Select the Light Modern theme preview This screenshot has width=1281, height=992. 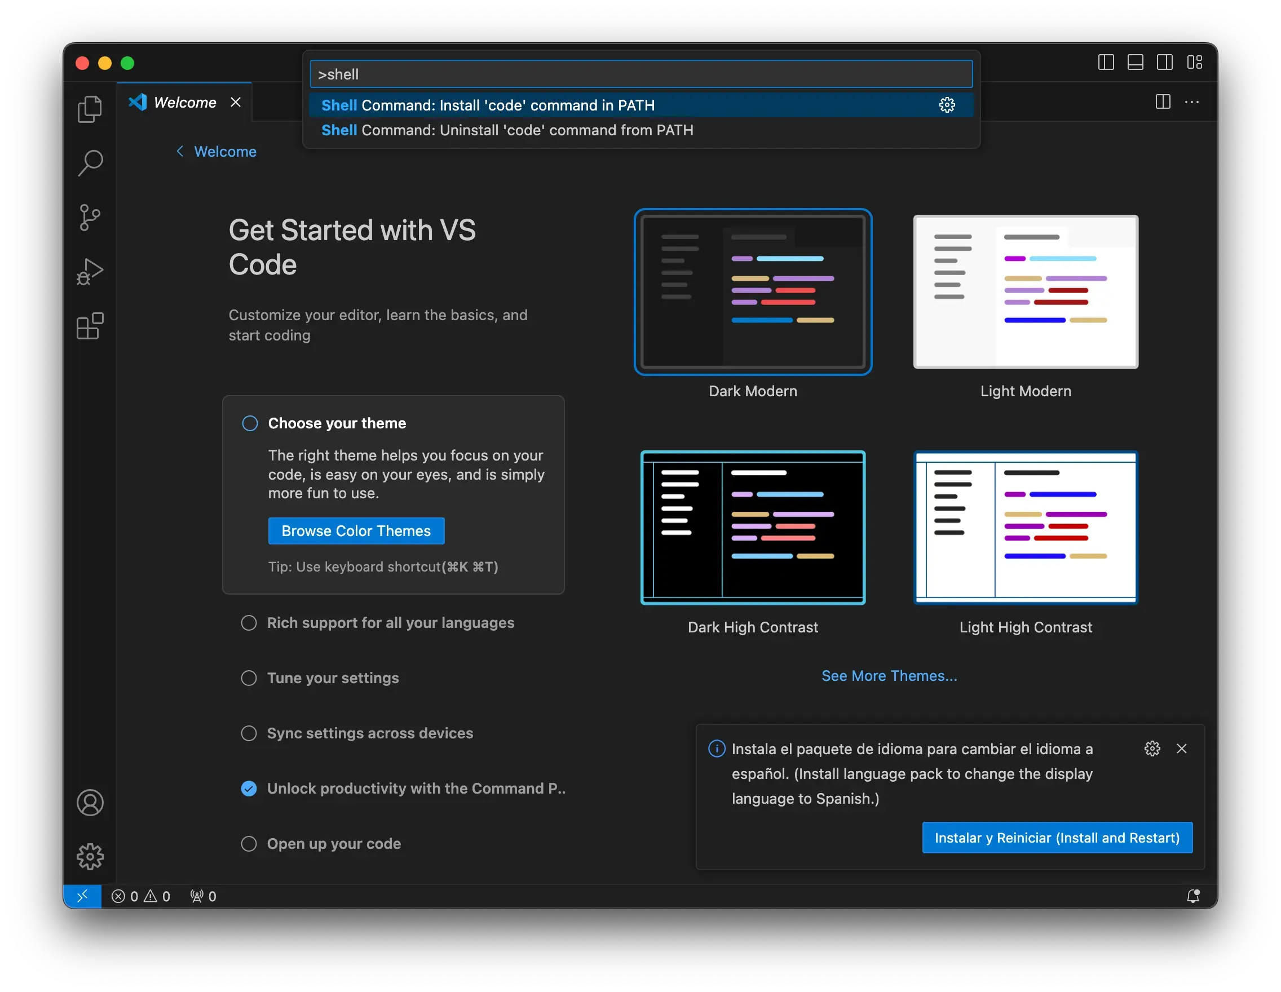[1025, 291]
